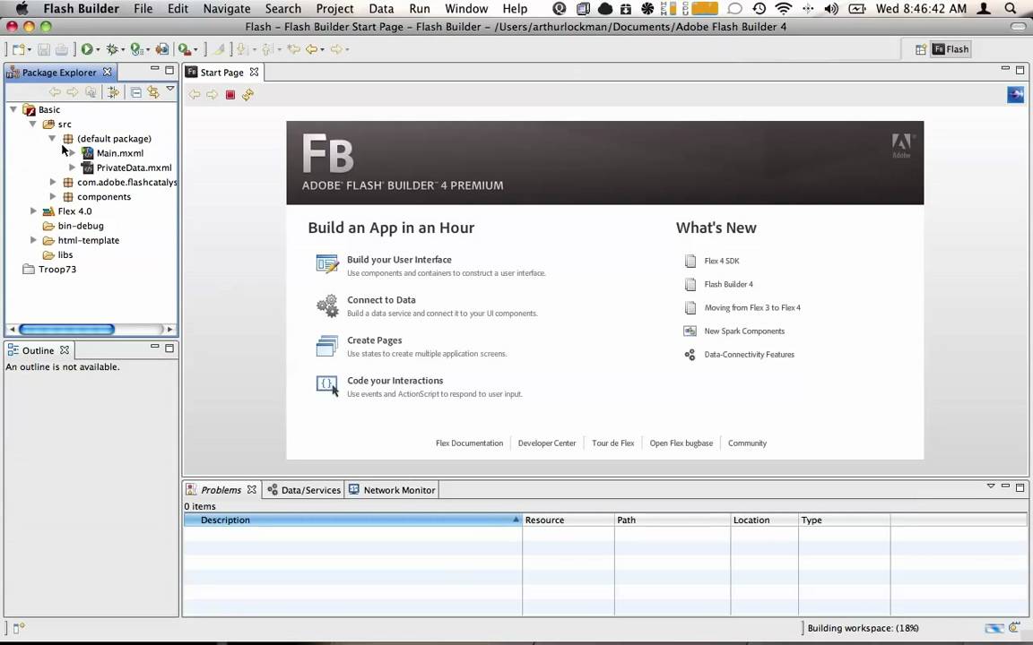Click the blue arrow icon on Start Page right

1015,95
